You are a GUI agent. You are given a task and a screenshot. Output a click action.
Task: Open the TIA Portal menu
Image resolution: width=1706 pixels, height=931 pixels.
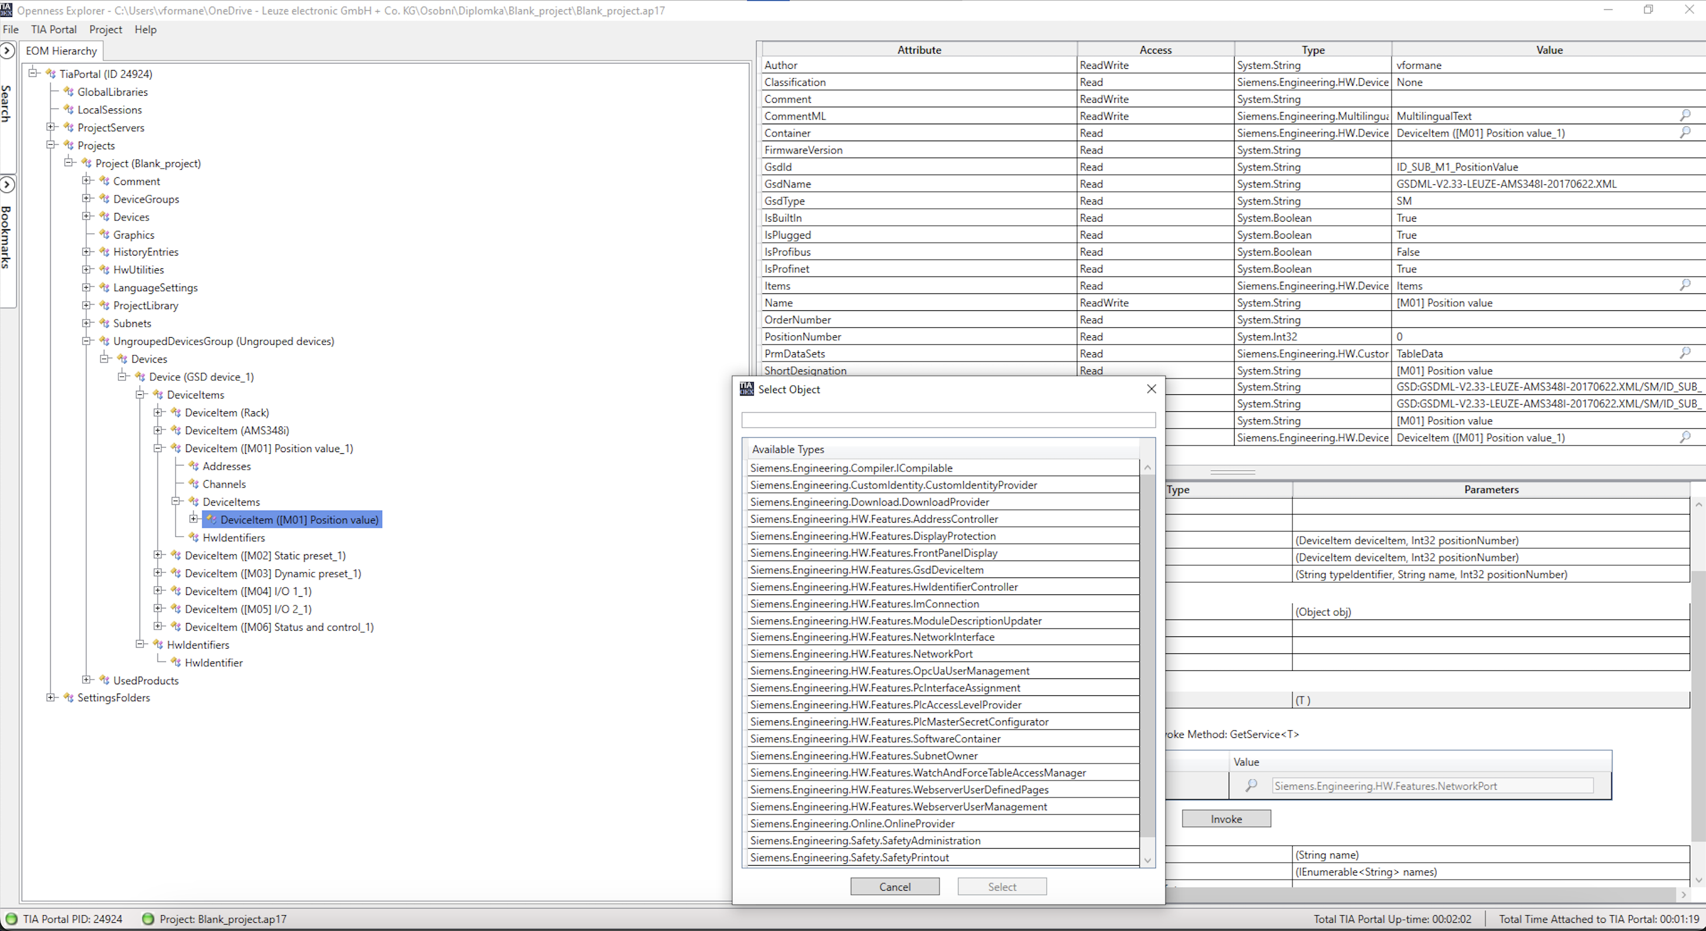click(54, 29)
